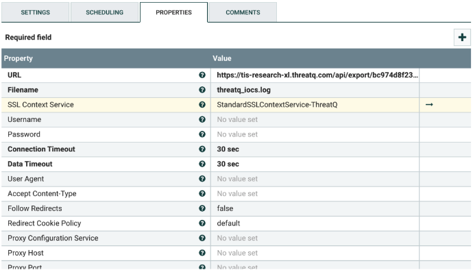Go to SSL Context Service arrow

pyautogui.click(x=429, y=105)
